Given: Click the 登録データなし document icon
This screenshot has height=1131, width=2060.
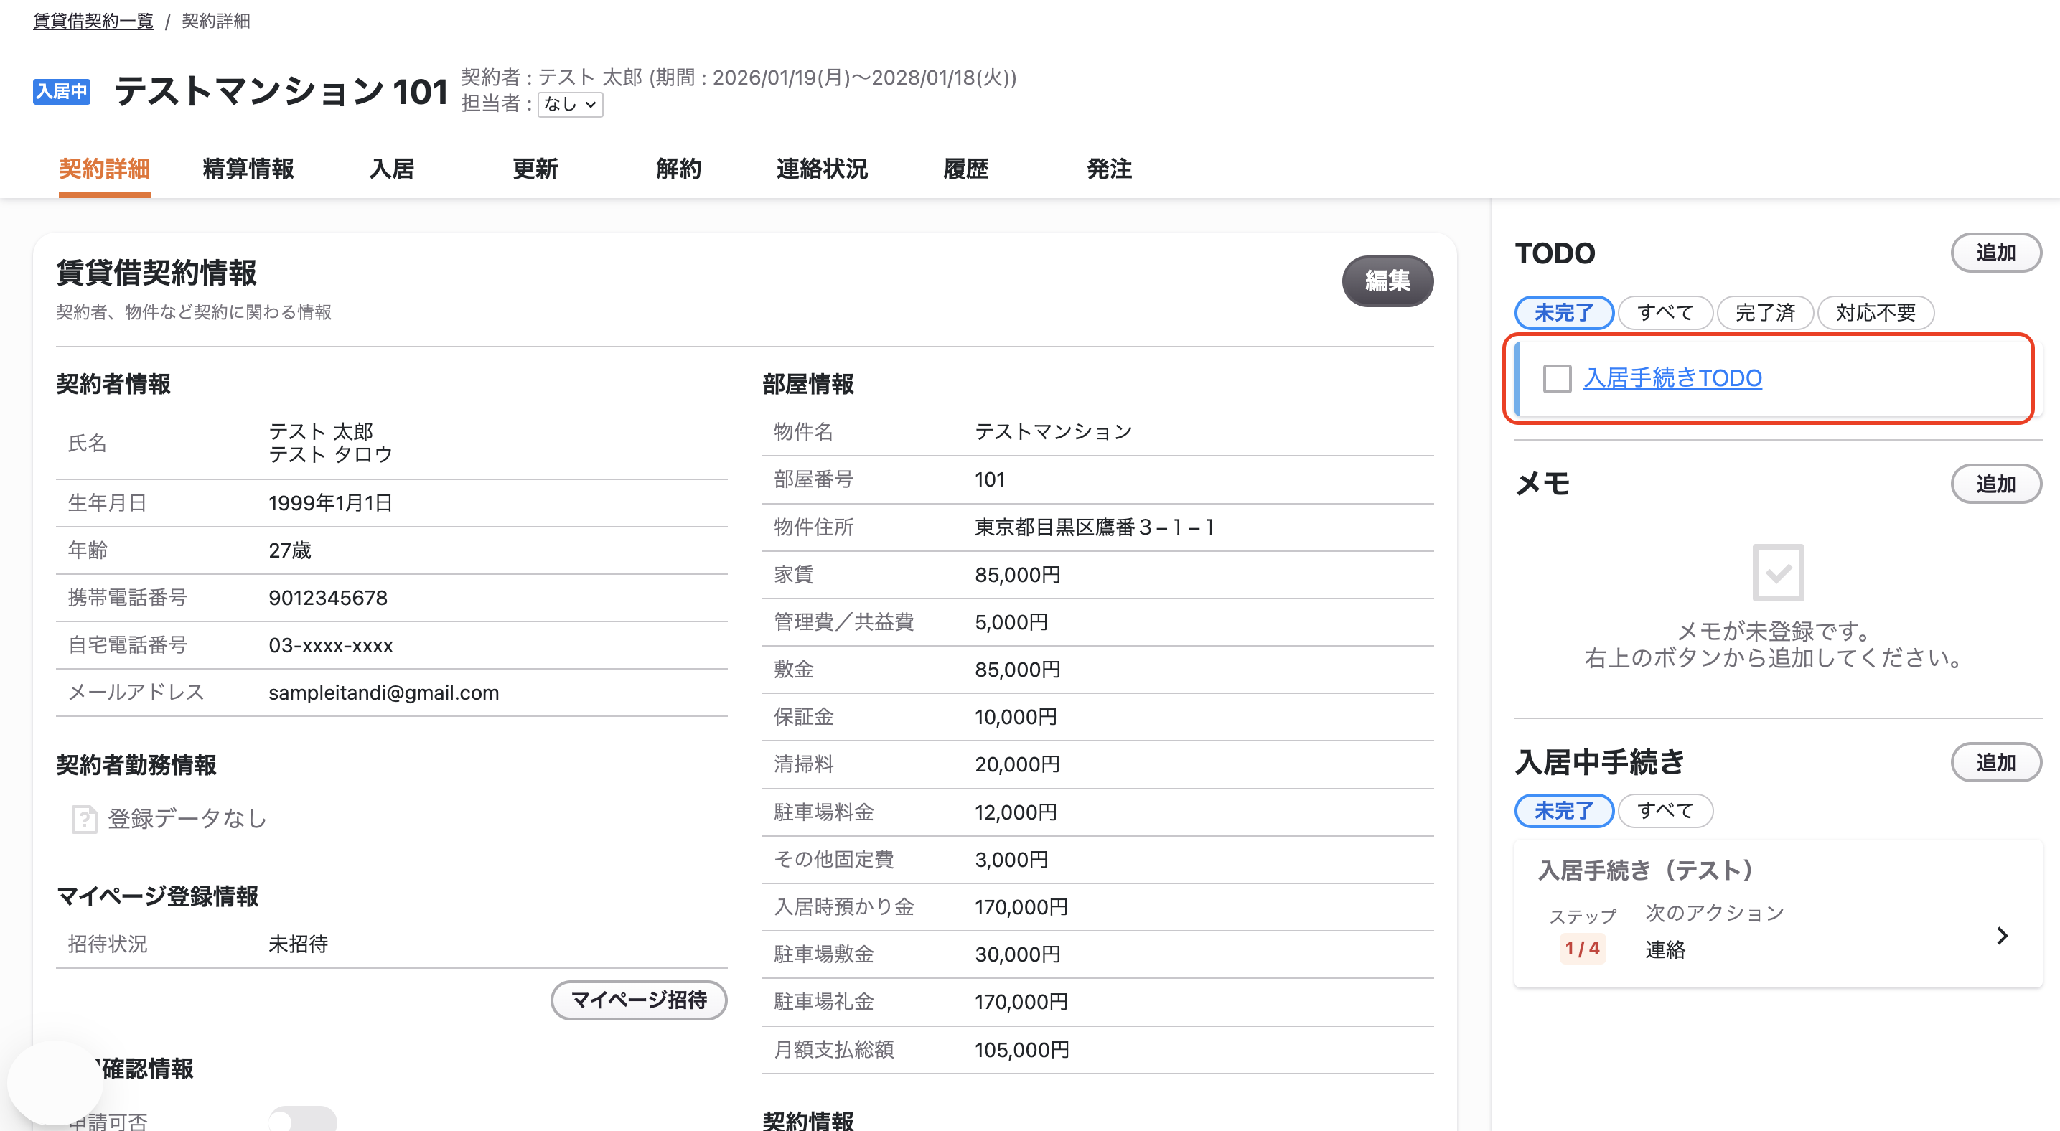Looking at the screenshot, I should 84,820.
